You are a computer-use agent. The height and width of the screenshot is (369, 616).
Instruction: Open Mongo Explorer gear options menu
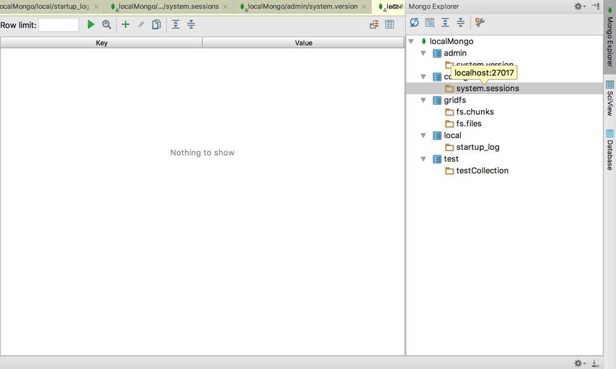click(x=580, y=6)
